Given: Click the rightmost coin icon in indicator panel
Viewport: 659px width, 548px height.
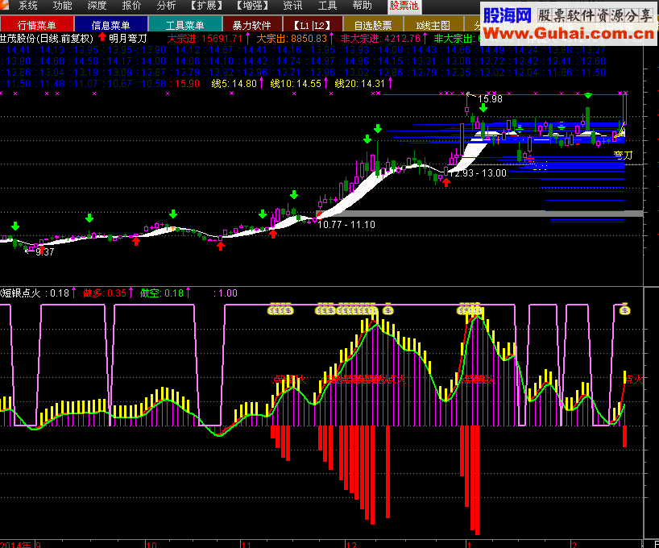Looking at the screenshot, I should tap(625, 310).
